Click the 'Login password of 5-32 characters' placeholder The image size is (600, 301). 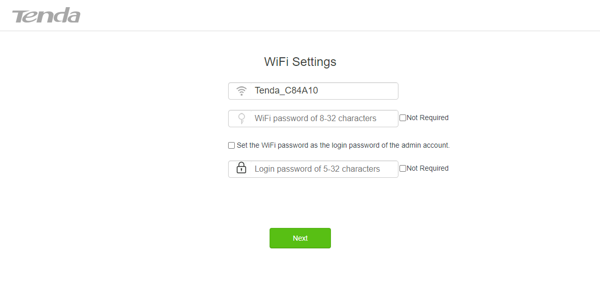317,169
